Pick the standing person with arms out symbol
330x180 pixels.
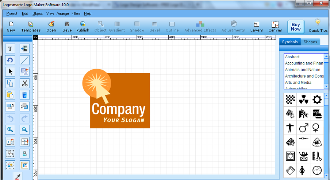coord(290,128)
